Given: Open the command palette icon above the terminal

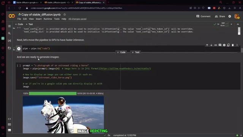Looking at the screenshot, I should pos(9,124).
